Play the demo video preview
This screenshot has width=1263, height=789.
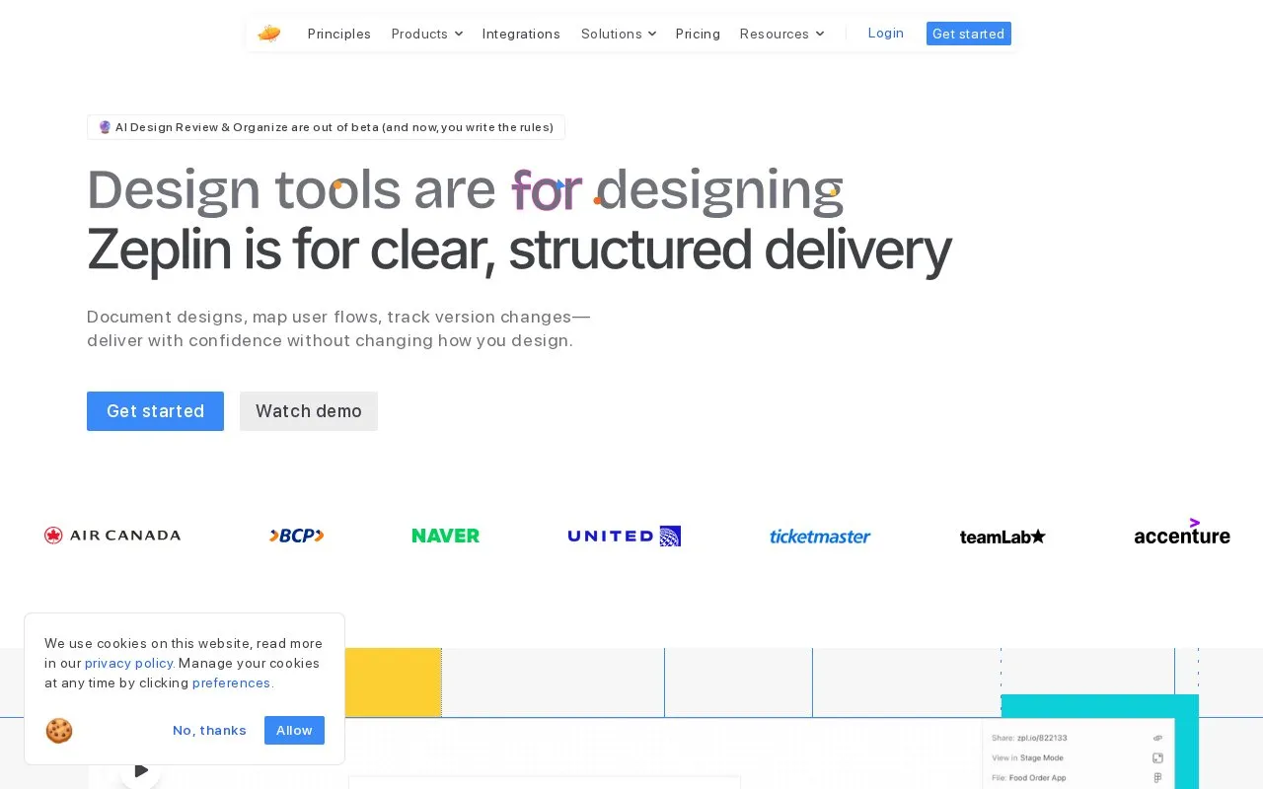[140, 770]
